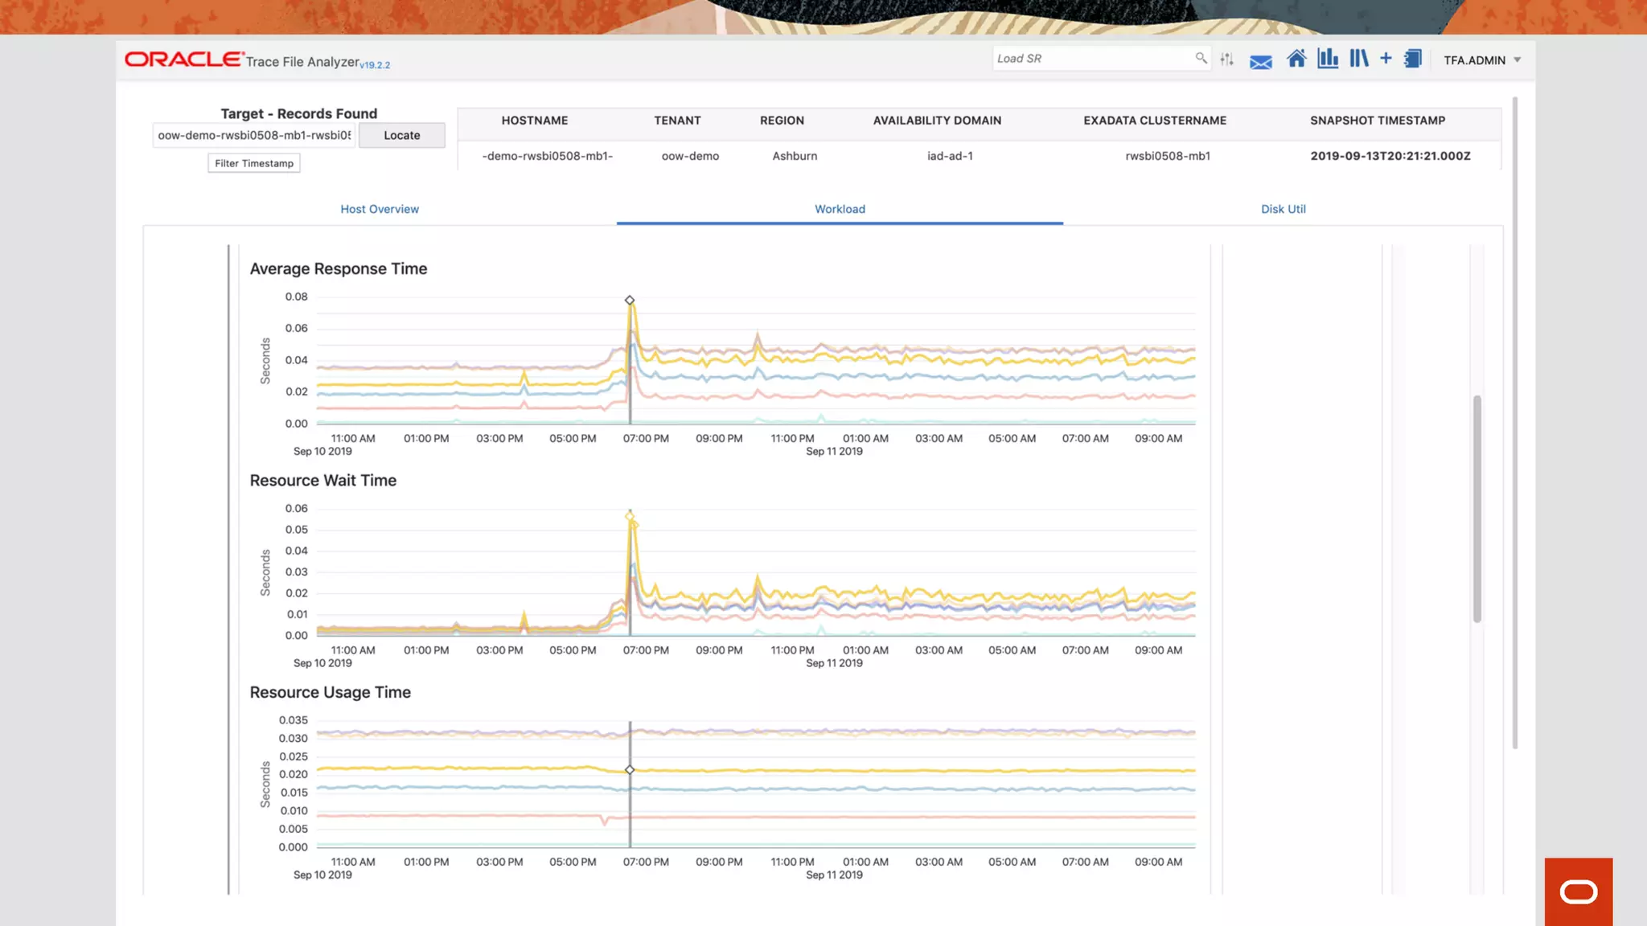Expand the TFA.ADMIN user dropdown
The height and width of the screenshot is (926, 1647).
click(x=1517, y=60)
